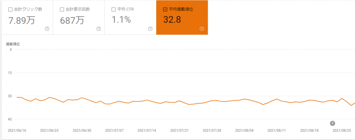Click the 2021/07/07 date label
This screenshot has width=355, height=140.
[x=114, y=131]
